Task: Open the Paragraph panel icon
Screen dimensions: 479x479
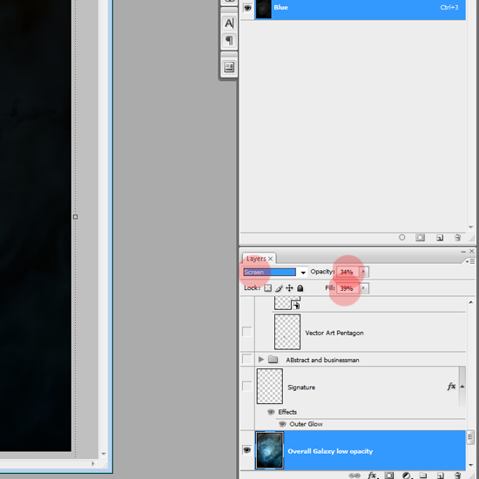Action: coord(229,40)
